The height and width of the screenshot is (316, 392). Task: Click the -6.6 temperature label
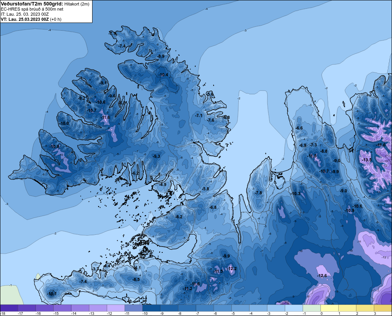(x=299, y=128)
